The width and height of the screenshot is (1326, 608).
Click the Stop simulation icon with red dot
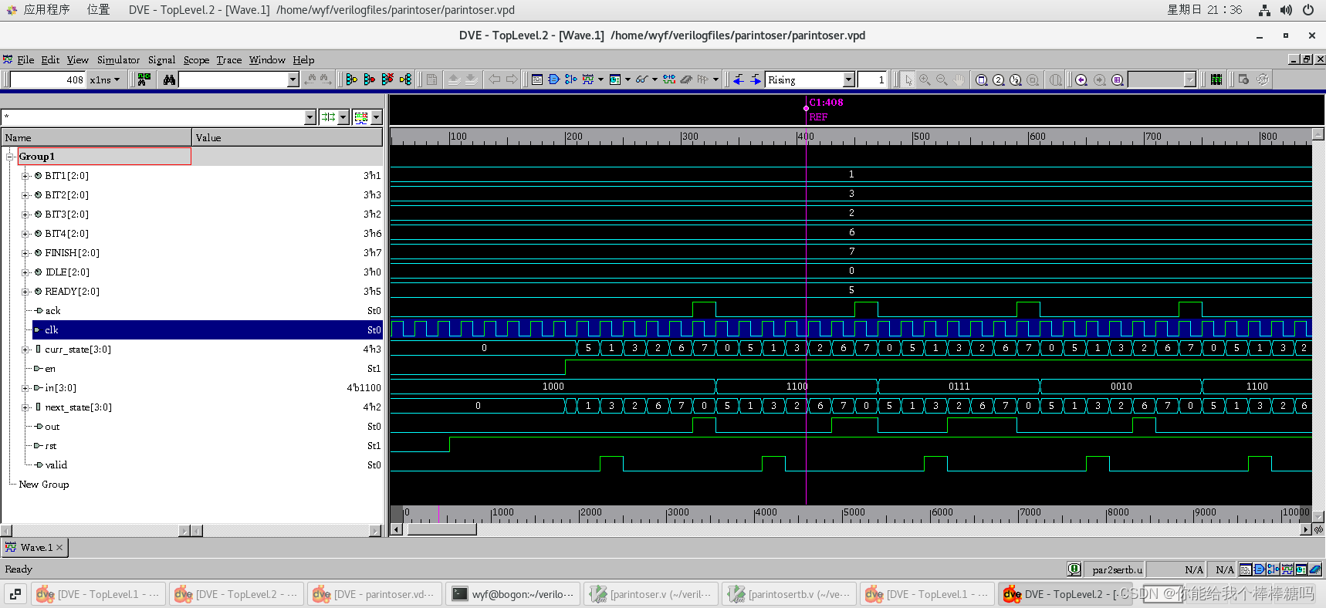[370, 79]
